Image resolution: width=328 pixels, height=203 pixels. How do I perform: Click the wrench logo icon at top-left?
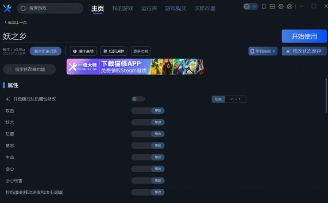[x=7, y=8]
